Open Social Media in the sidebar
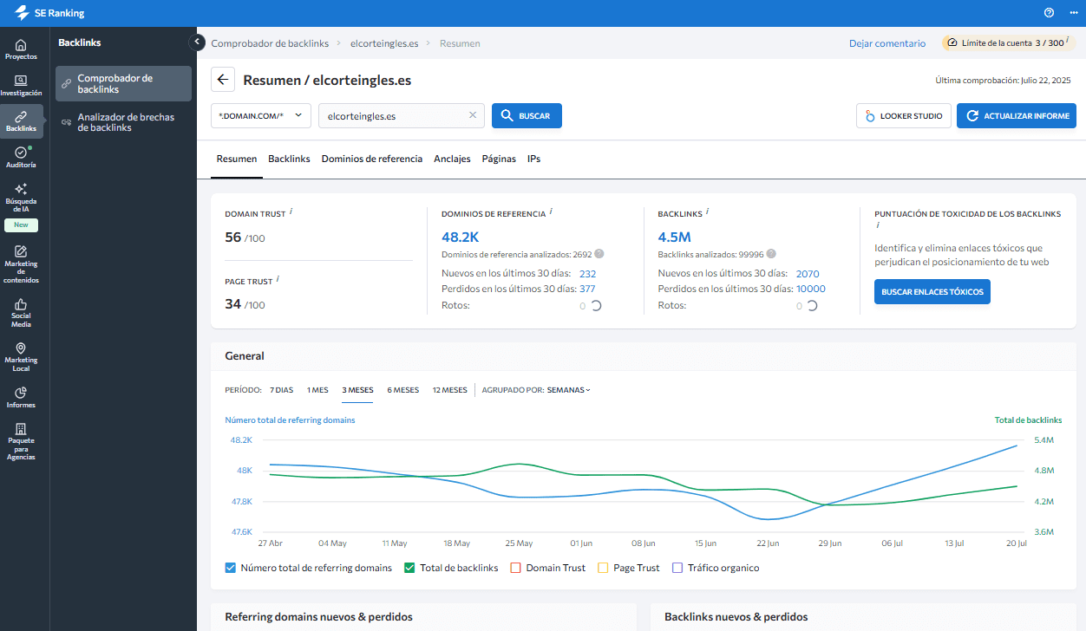 coord(21,313)
